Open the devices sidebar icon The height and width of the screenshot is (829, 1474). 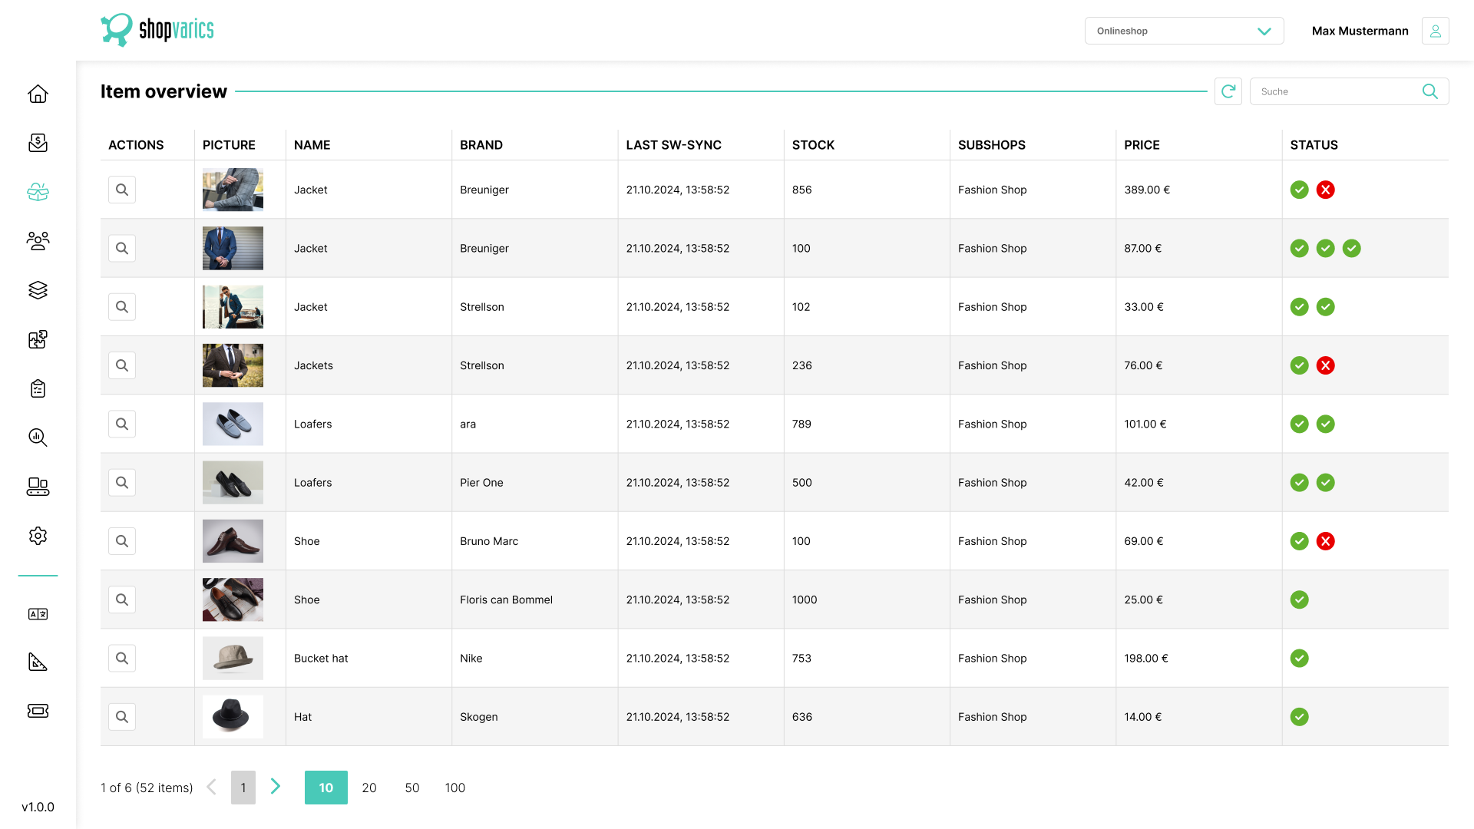pyautogui.click(x=38, y=487)
